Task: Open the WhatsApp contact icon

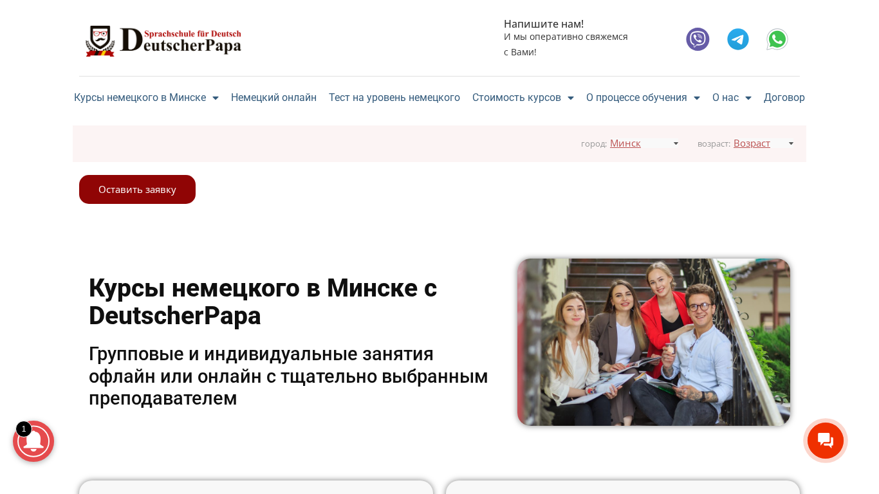Action: [x=777, y=39]
